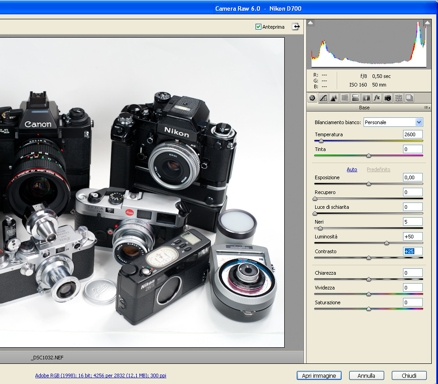This screenshot has width=438, height=384.
Task: Open the Snapshots panel icon
Action: pyautogui.click(x=409, y=98)
